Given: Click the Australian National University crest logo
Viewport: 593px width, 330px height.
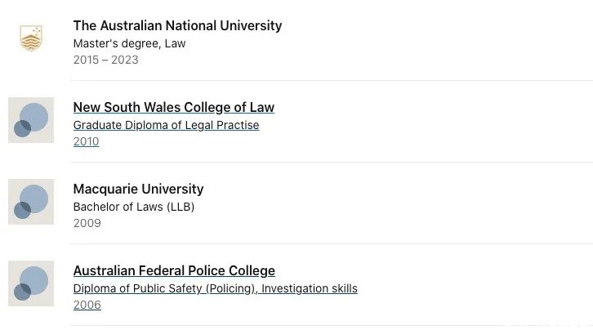Looking at the screenshot, I should (x=31, y=38).
